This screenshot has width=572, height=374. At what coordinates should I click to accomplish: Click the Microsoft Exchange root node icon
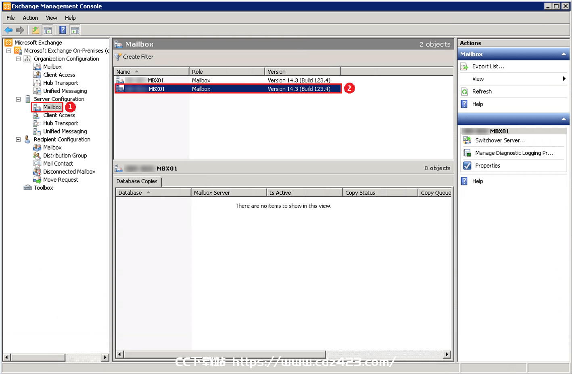(x=8, y=42)
